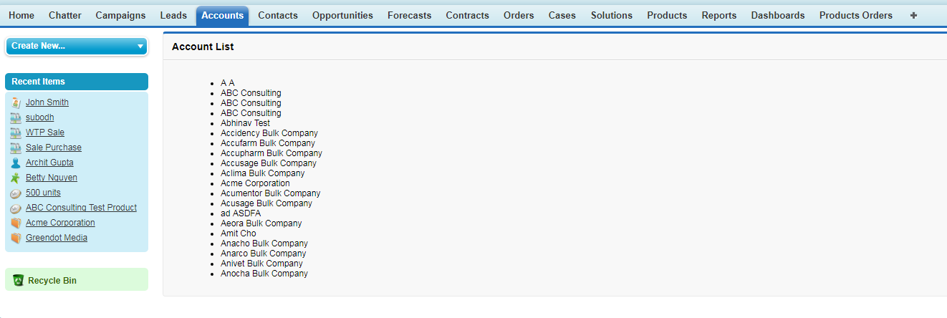Click the user icon next to Betty Nguyen

coord(16,178)
